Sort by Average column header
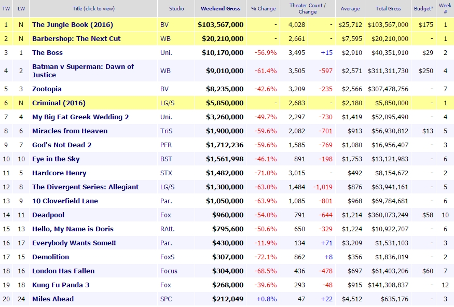454x307 pixels. coord(350,9)
